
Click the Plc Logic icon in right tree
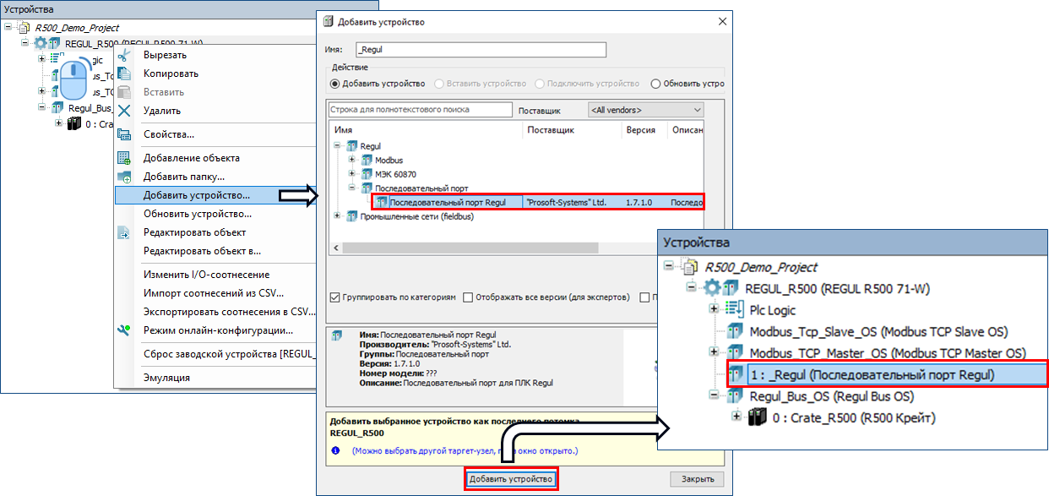click(735, 310)
